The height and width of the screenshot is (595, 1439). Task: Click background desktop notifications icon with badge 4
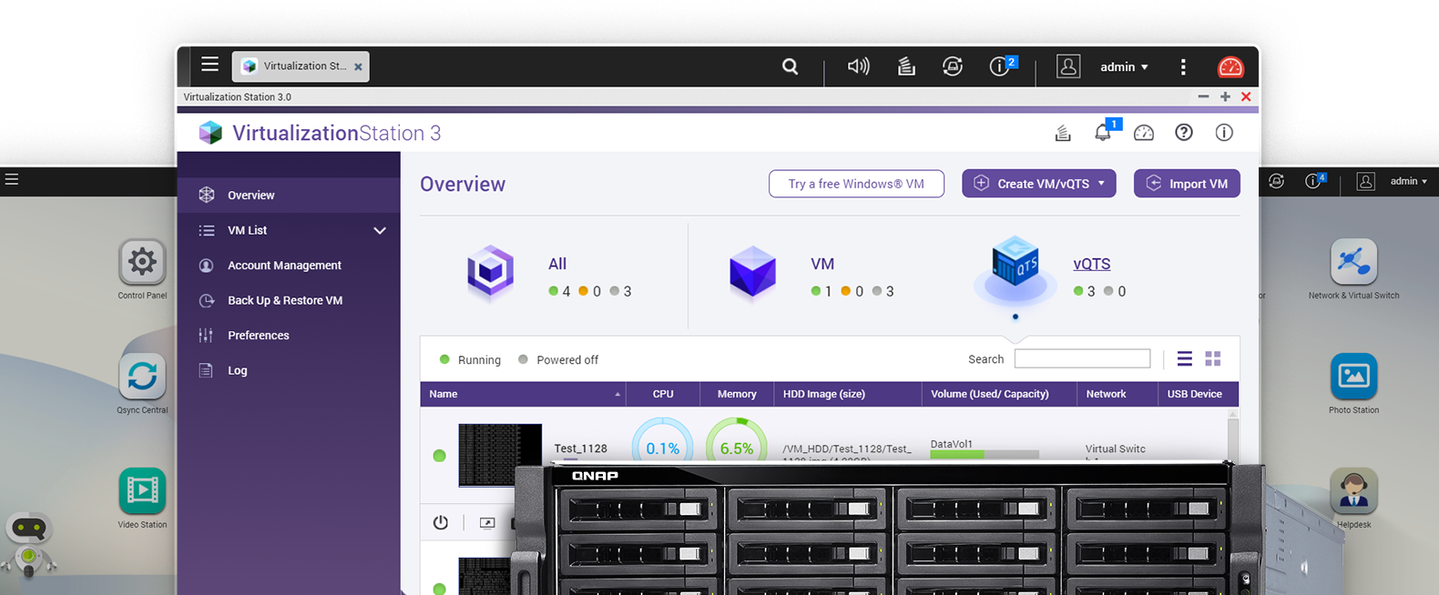click(x=1315, y=180)
